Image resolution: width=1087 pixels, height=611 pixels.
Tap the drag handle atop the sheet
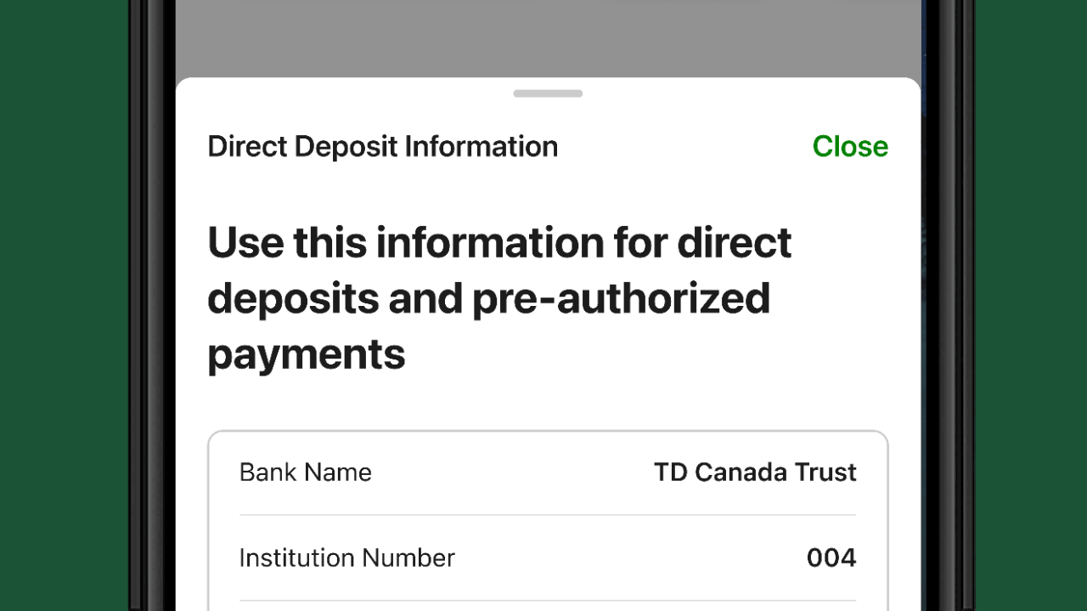548,93
